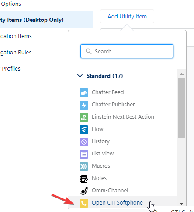Click the Standard (17) heading
Screen dimensions: 194x212
pos(104,76)
